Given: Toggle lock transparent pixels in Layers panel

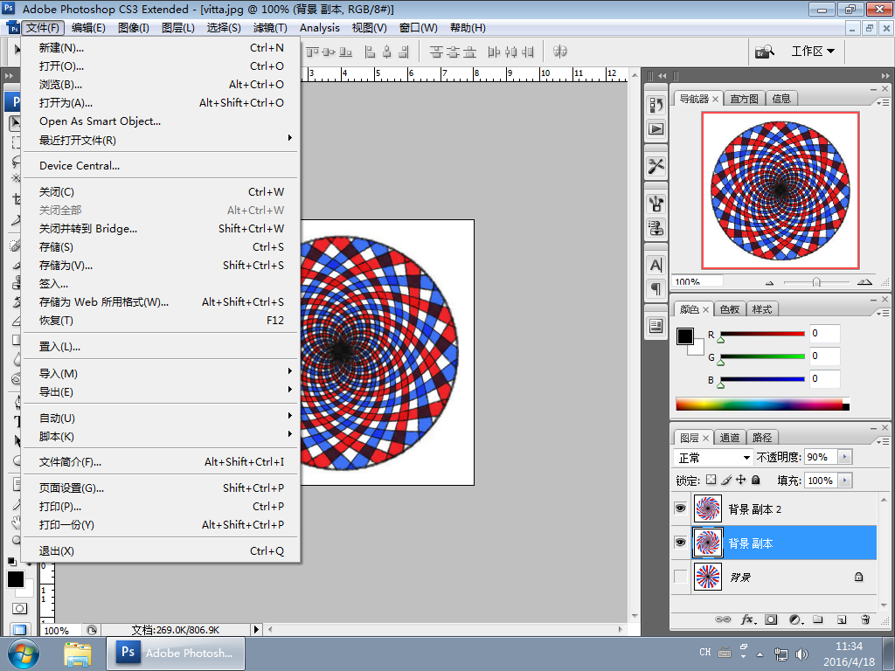Looking at the screenshot, I should click(x=711, y=480).
